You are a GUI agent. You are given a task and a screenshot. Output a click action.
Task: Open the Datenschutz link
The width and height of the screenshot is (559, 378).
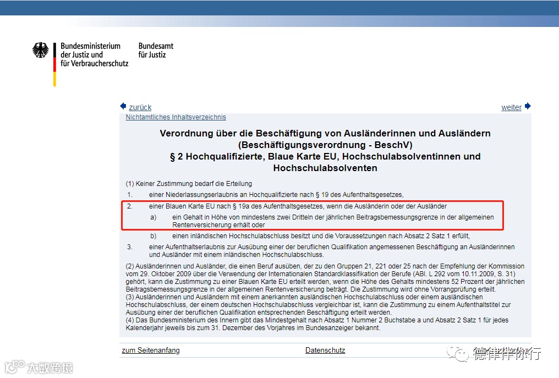tap(325, 350)
